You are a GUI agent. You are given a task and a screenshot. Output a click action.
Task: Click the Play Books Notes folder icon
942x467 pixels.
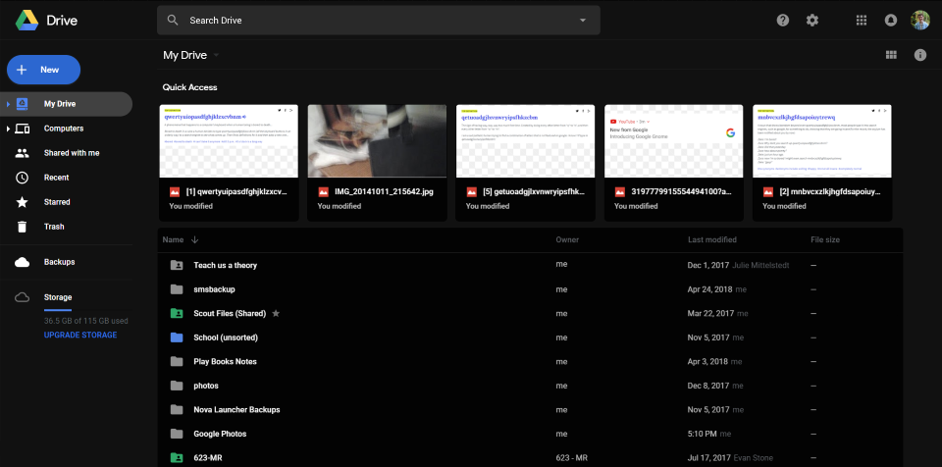tap(177, 361)
